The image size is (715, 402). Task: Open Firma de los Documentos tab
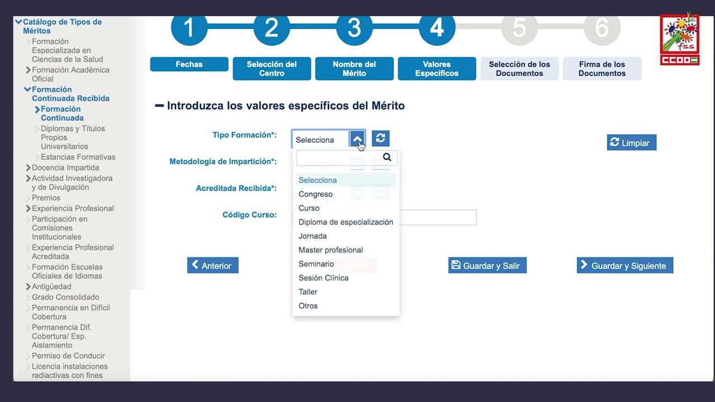pos(602,69)
